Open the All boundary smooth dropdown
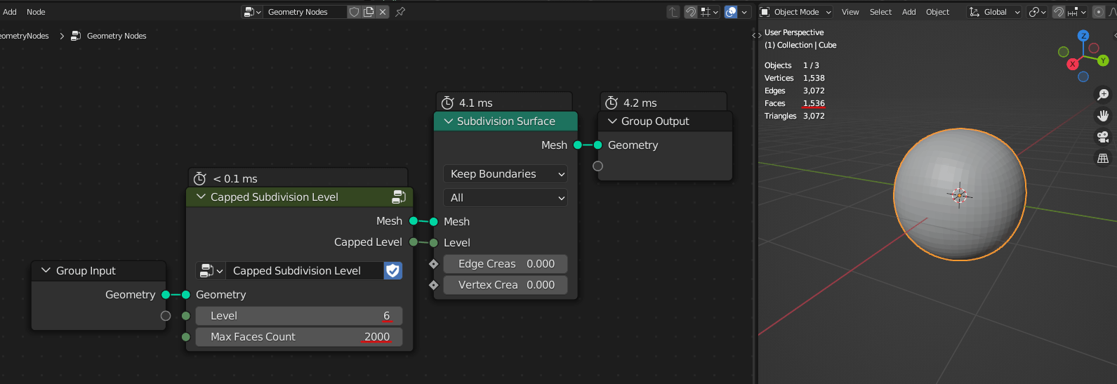 pos(505,198)
